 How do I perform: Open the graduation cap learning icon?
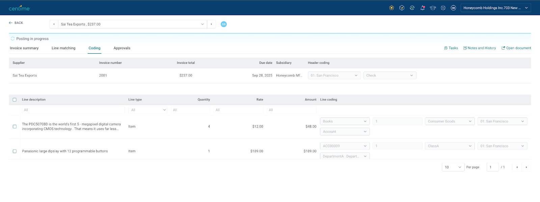[x=433, y=8]
